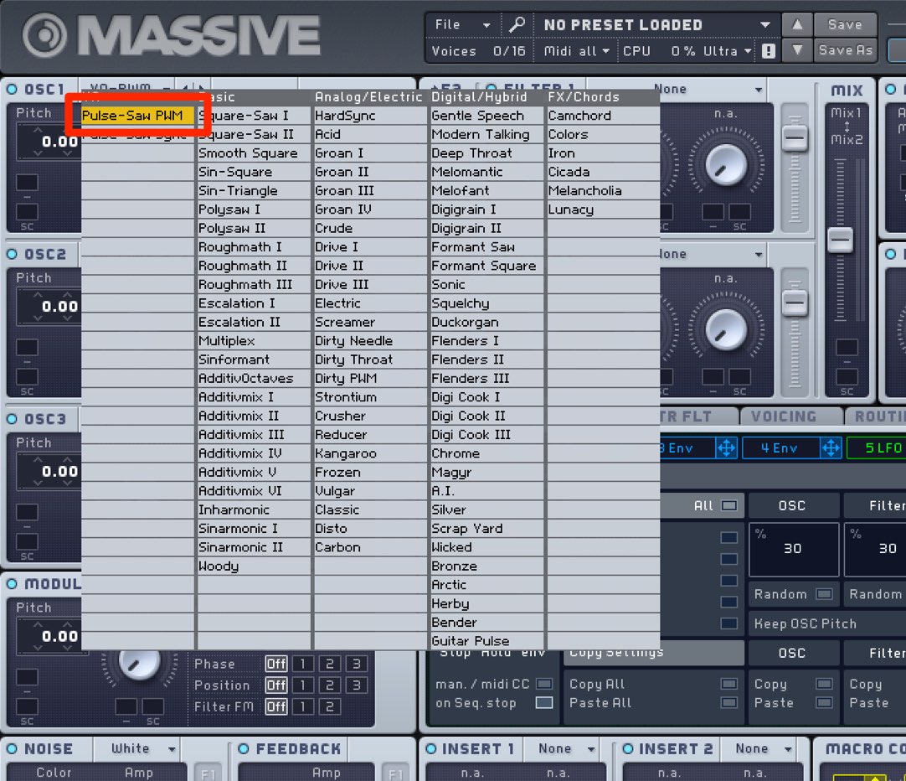Enable the 'on Seq. stop' checkbox

(543, 703)
